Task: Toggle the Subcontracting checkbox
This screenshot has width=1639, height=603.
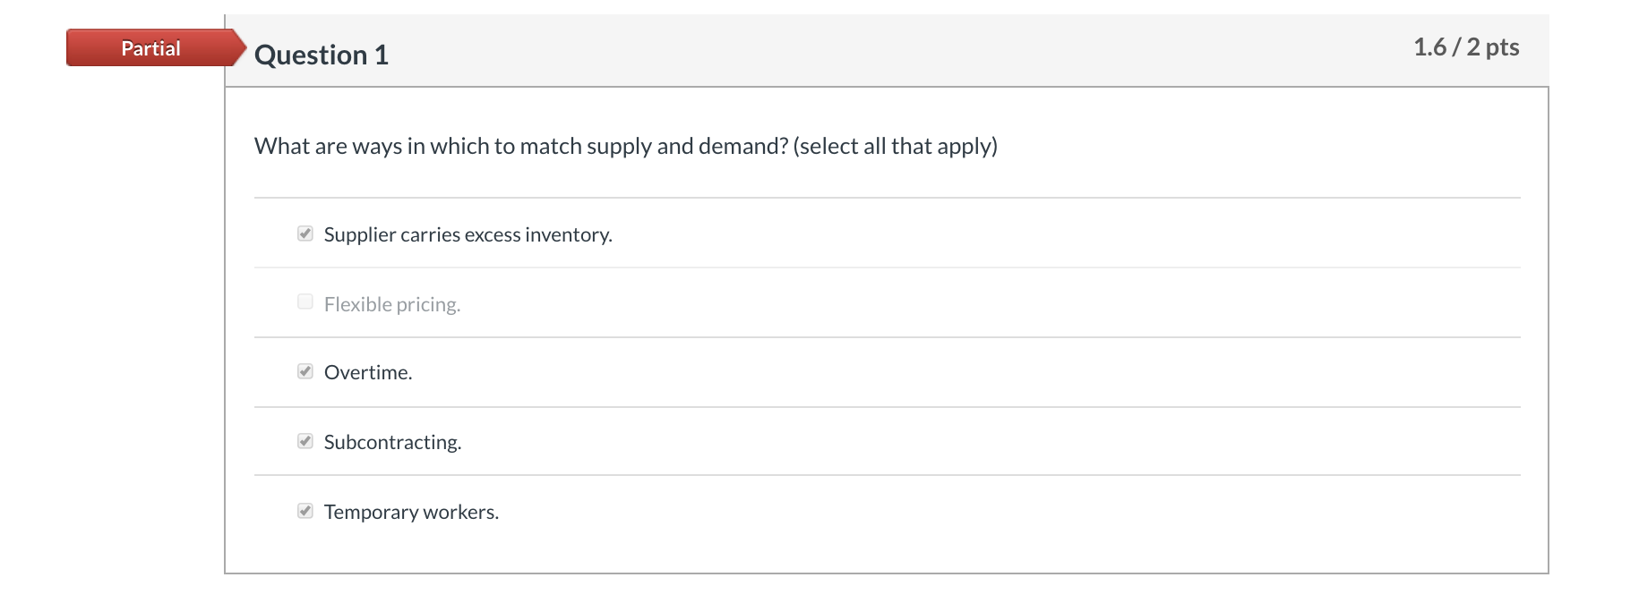Action: point(305,441)
